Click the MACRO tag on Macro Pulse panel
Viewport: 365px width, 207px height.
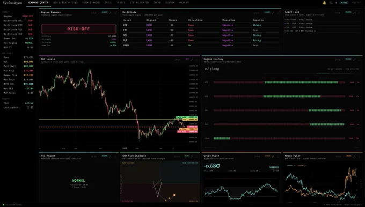349,156
